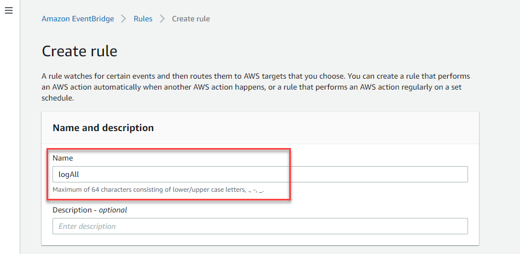Viewport: 520px width, 254px height.
Task: Click chevron between Rules and Create rule
Action: 162,19
